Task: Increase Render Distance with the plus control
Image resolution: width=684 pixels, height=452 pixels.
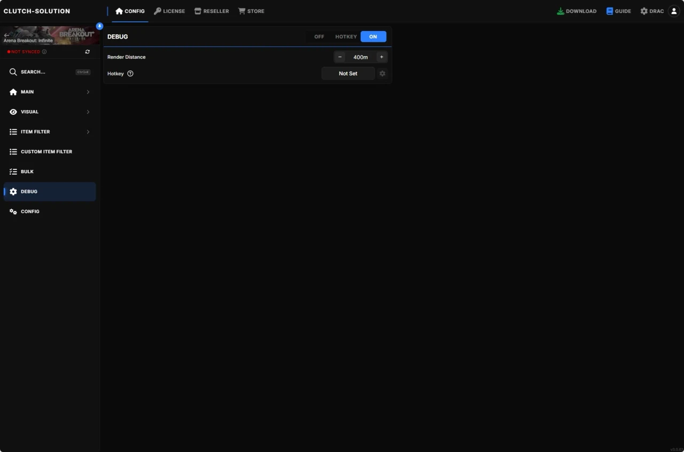Action: pos(382,57)
